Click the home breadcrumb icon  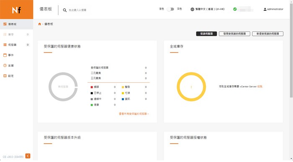coord(40,24)
